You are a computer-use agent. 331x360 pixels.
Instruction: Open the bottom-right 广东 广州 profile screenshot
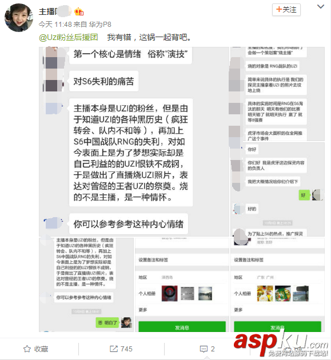tap(277, 285)
